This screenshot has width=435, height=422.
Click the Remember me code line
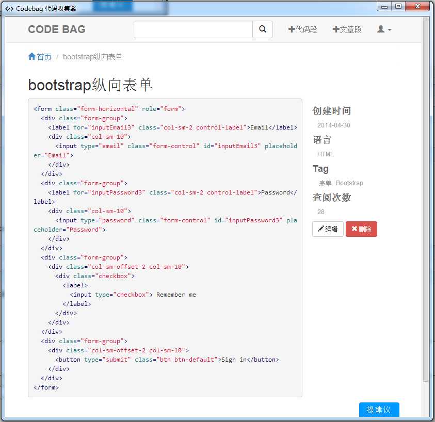click(x=133, y=295)
